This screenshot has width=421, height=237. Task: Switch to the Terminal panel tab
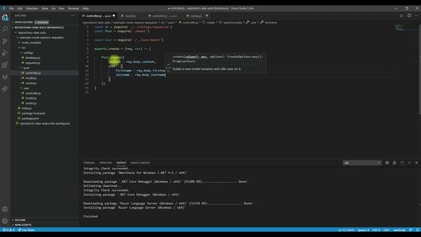pos(89,163)
